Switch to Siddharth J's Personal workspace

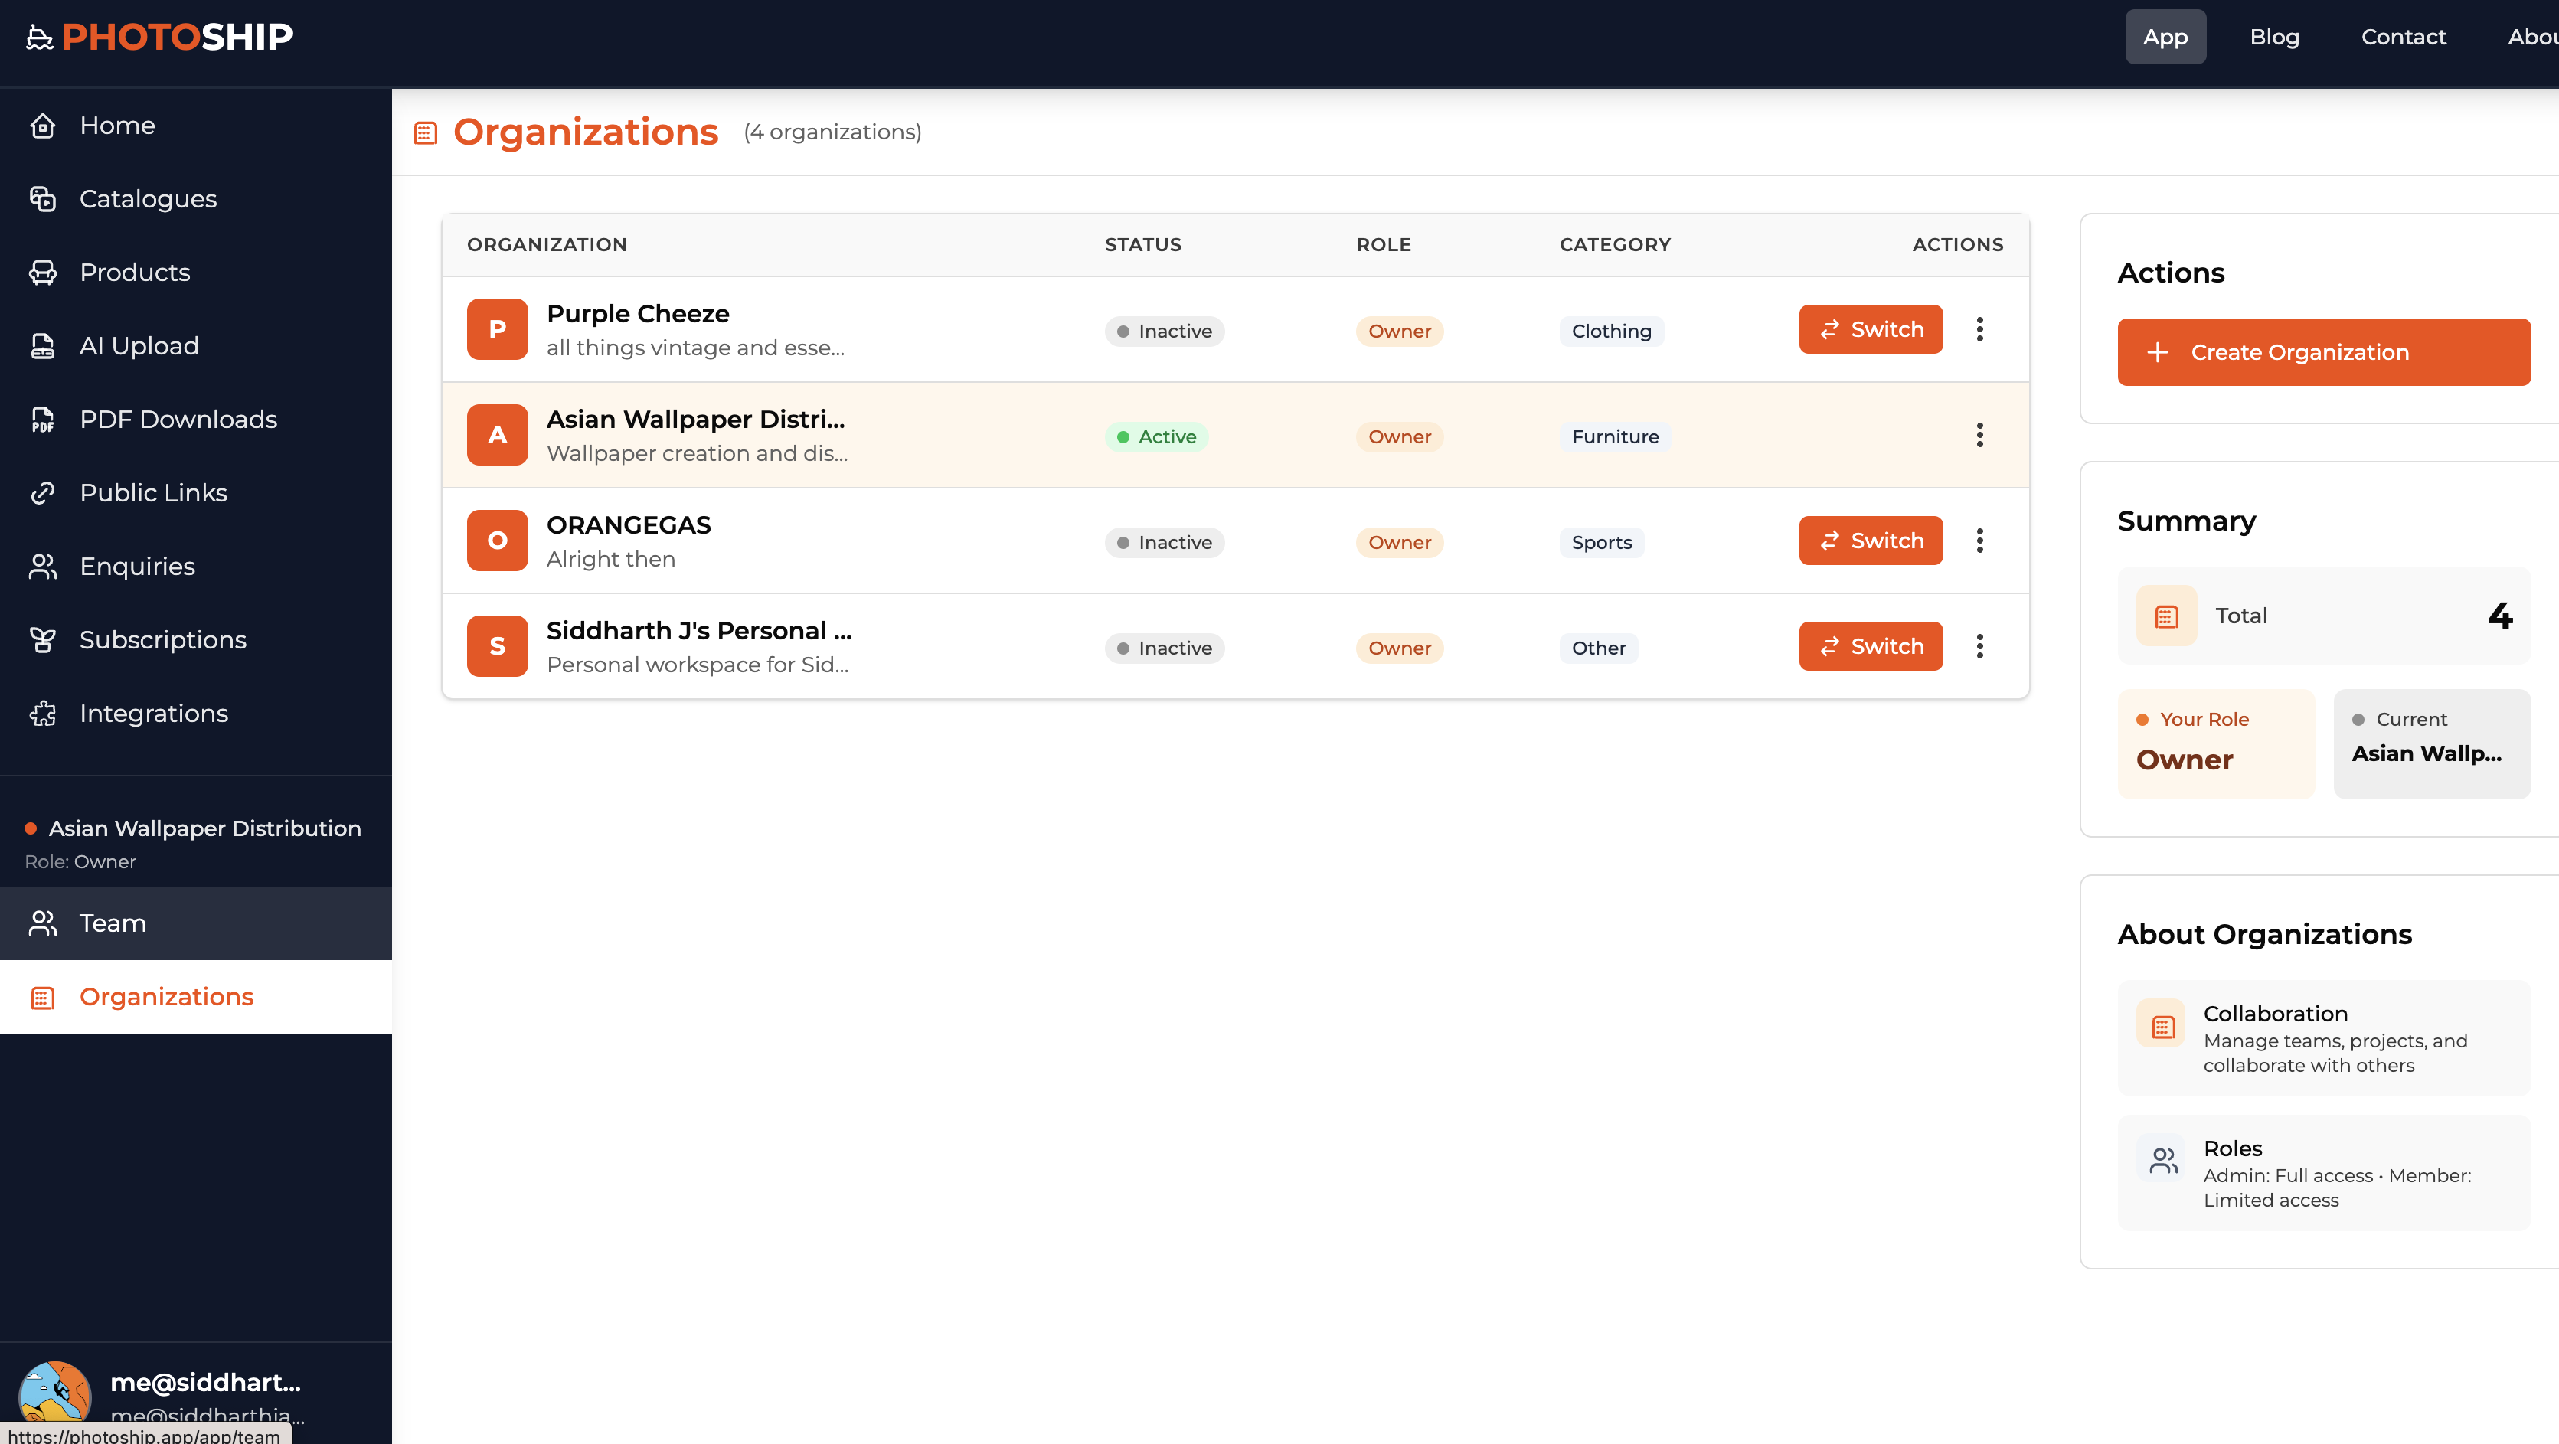click(x=1870, y=646)
